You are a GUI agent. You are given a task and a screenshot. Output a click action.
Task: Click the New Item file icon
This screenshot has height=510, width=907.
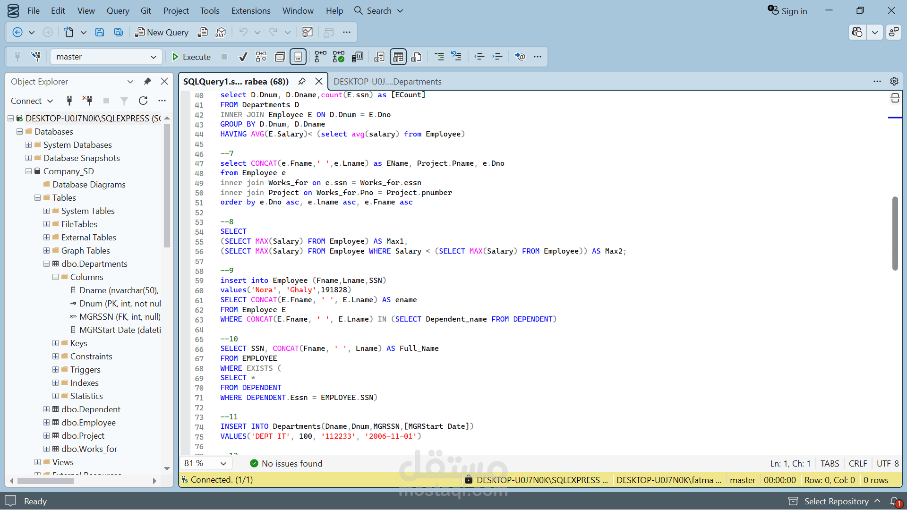(x=69, y=32)
